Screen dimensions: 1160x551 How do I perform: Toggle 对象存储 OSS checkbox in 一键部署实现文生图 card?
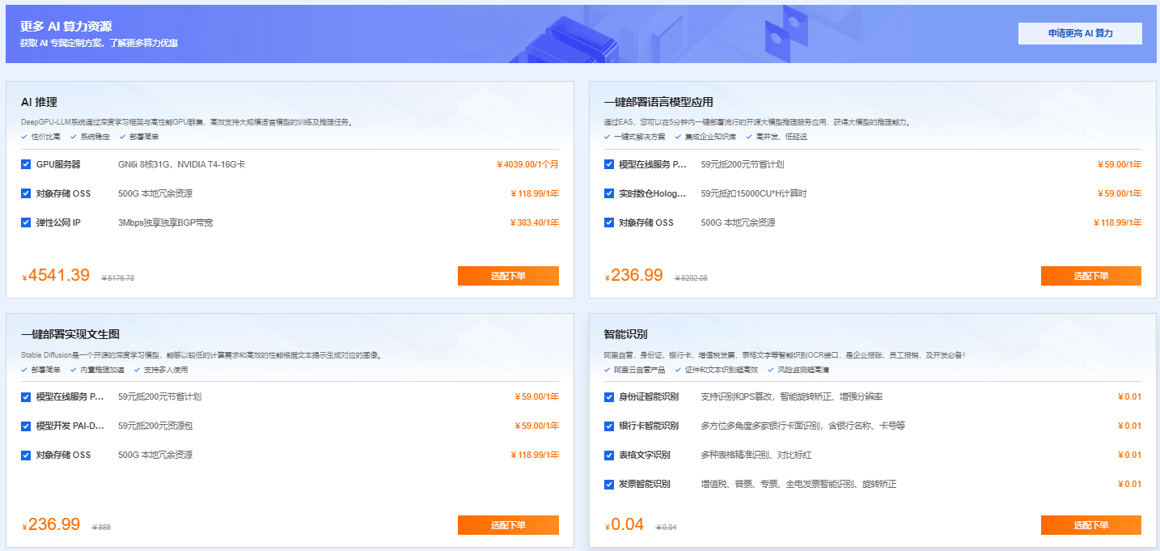[26, 456]
